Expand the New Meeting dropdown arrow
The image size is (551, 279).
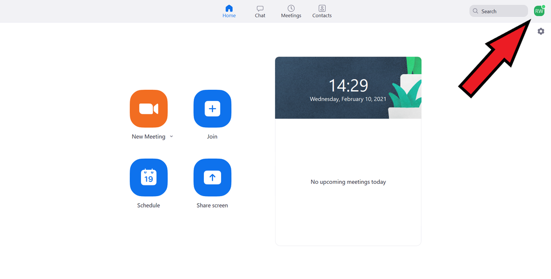point(172,137)
